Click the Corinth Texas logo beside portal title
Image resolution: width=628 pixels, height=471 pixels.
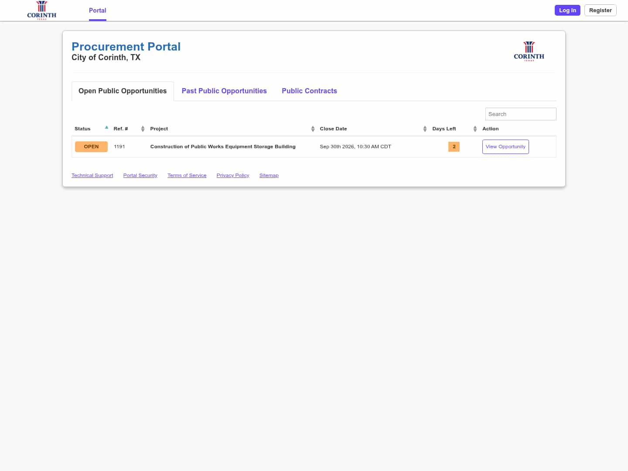pos(529,51)
